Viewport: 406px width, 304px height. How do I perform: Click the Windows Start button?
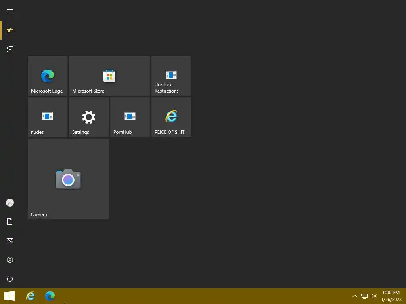(x=10, y=296)
